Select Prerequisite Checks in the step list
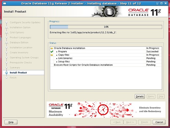Image resolution: width=170 pixels, height=128 pixels. [21, 63]
